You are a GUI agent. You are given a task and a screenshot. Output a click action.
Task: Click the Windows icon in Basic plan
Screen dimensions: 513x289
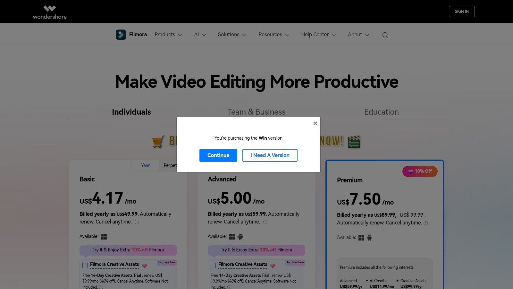coord(104,237)
